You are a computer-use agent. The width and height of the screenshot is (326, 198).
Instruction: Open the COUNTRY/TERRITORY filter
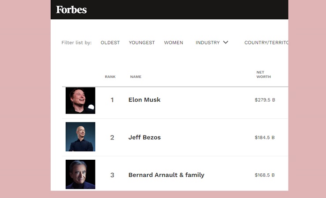[x=267, y=43]
